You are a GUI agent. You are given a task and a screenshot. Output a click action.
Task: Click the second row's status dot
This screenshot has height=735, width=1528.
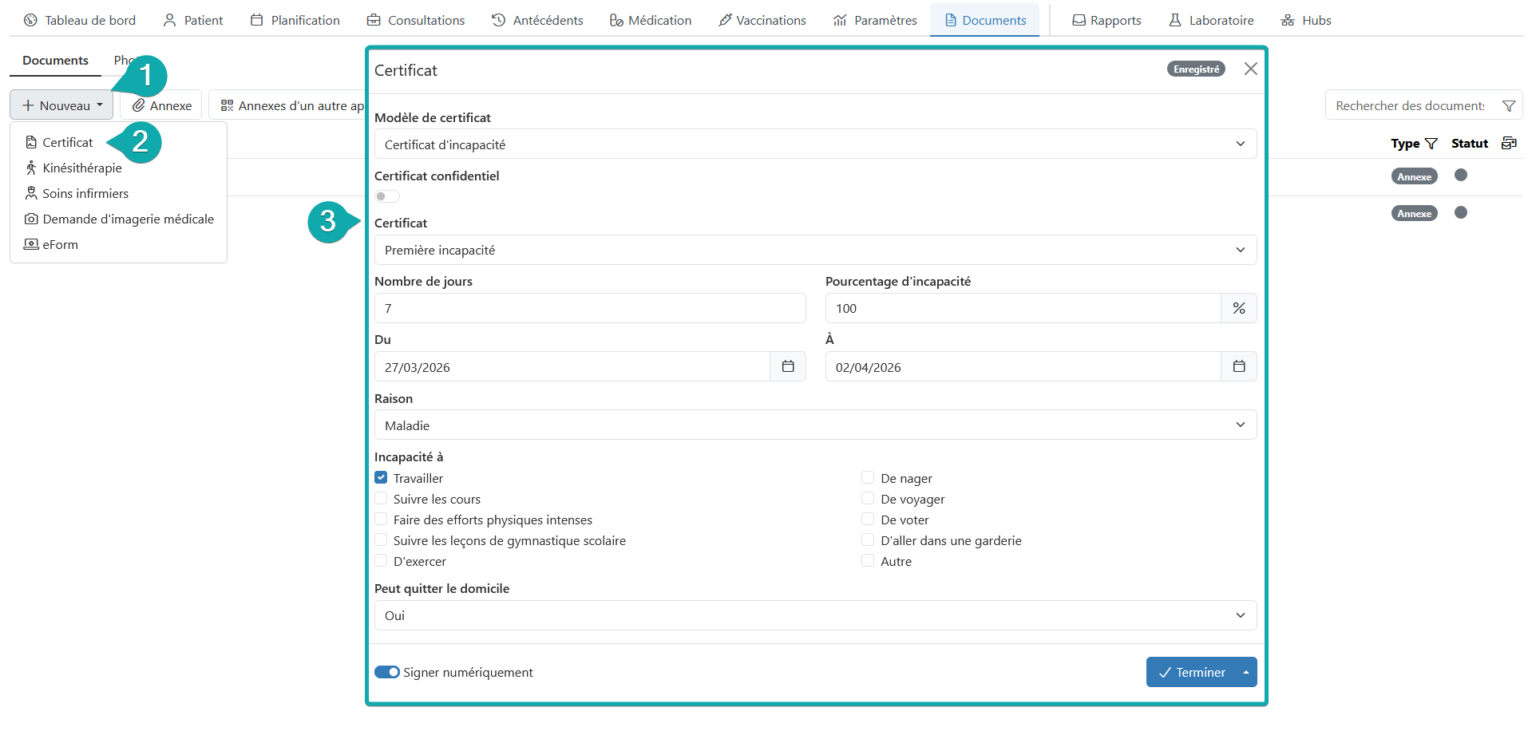(1460, 212)
